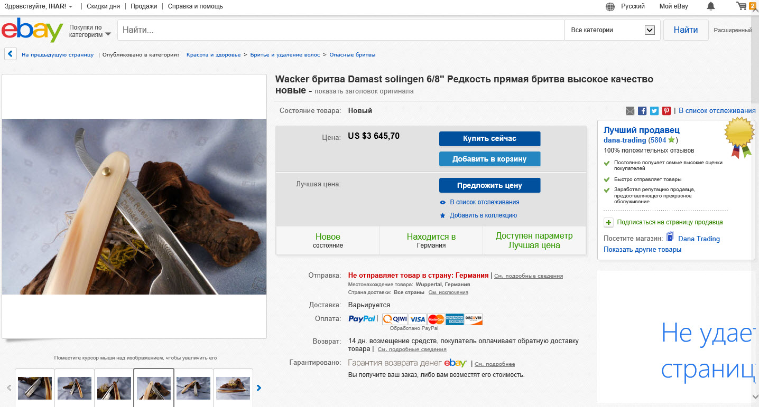Viewport: 759px width, 407px height.
Task: Click the 'Опасные бритвы' breadcrumb link
Action: [352, 55]
